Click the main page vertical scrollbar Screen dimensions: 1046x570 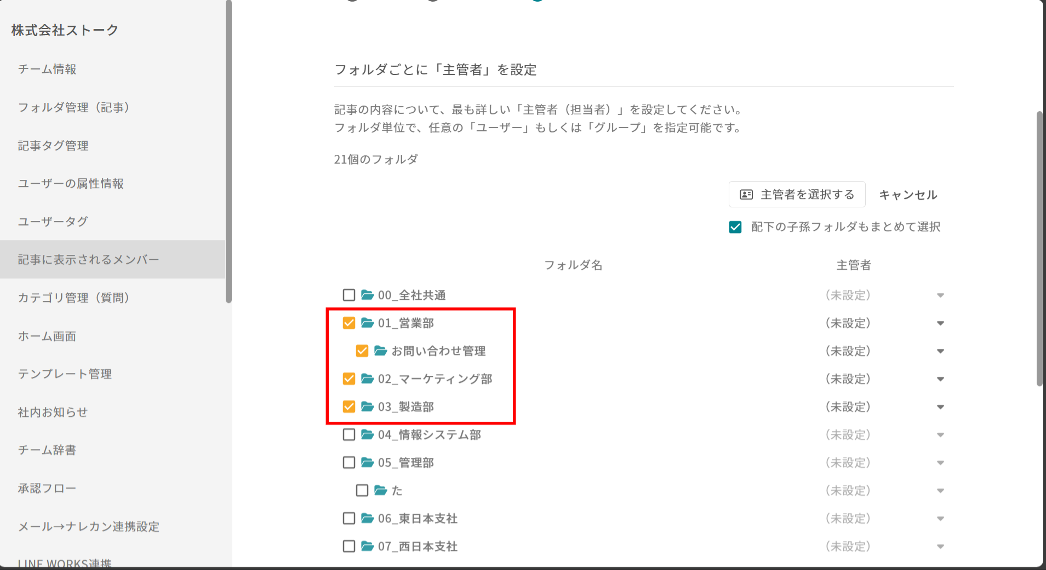pyautogui.click(x=1039, y=249)
